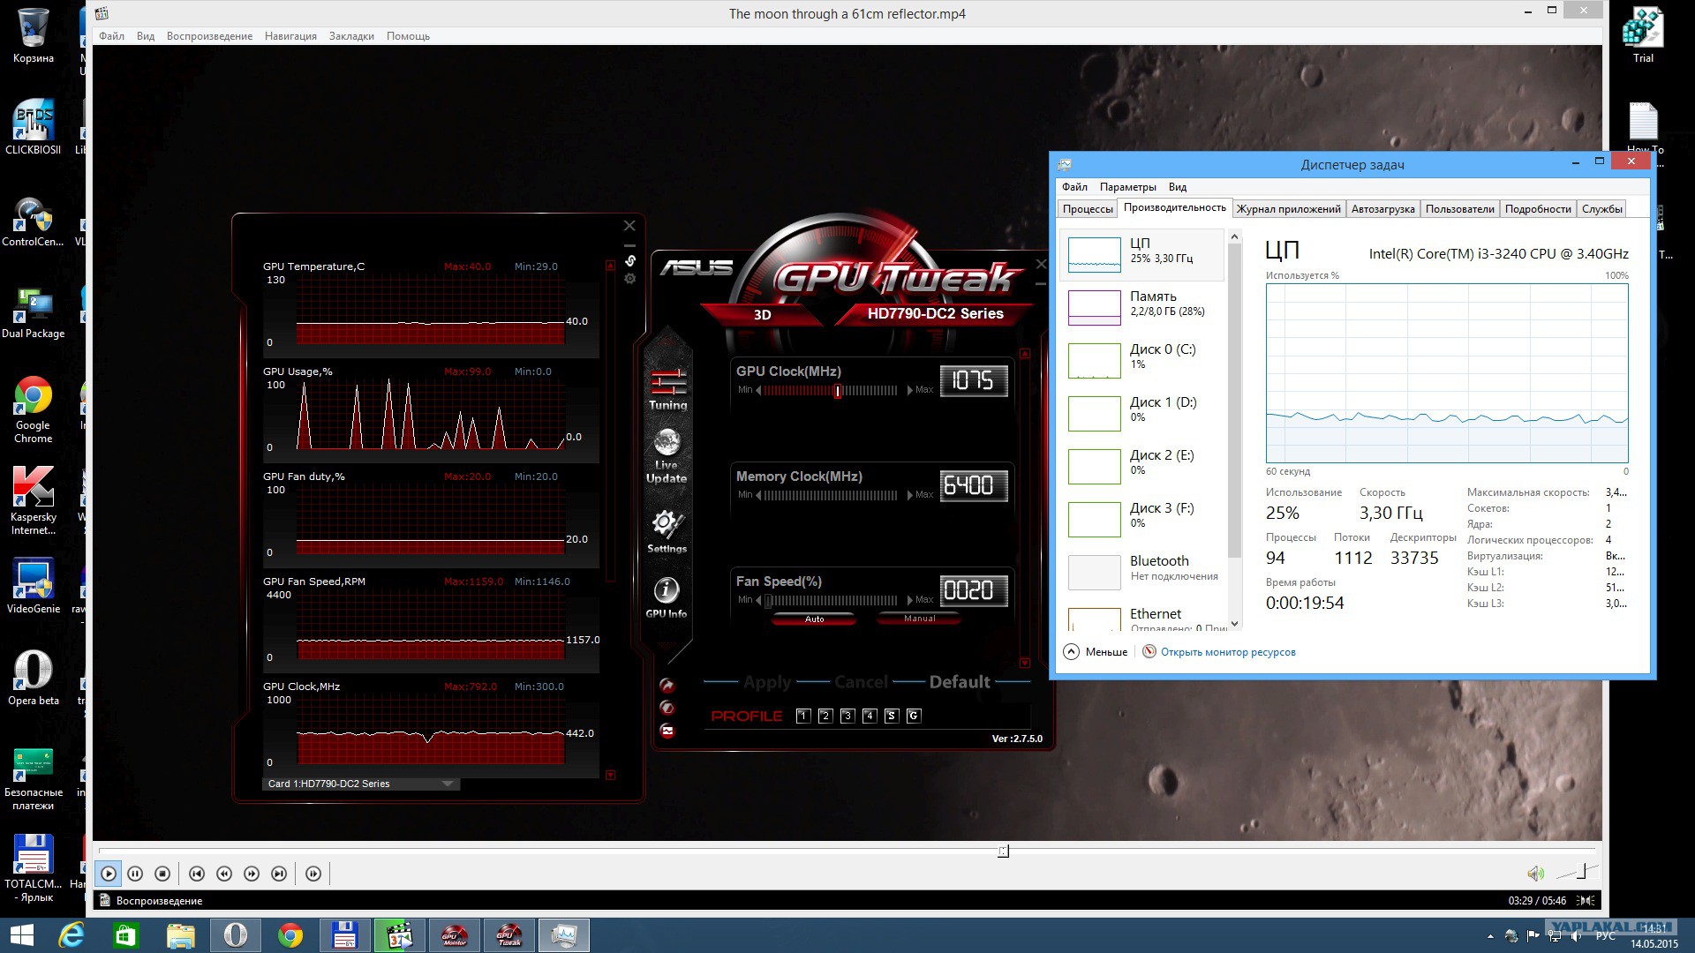
Task: Select Память in the performance list
Action: (x=1142, y=308)
